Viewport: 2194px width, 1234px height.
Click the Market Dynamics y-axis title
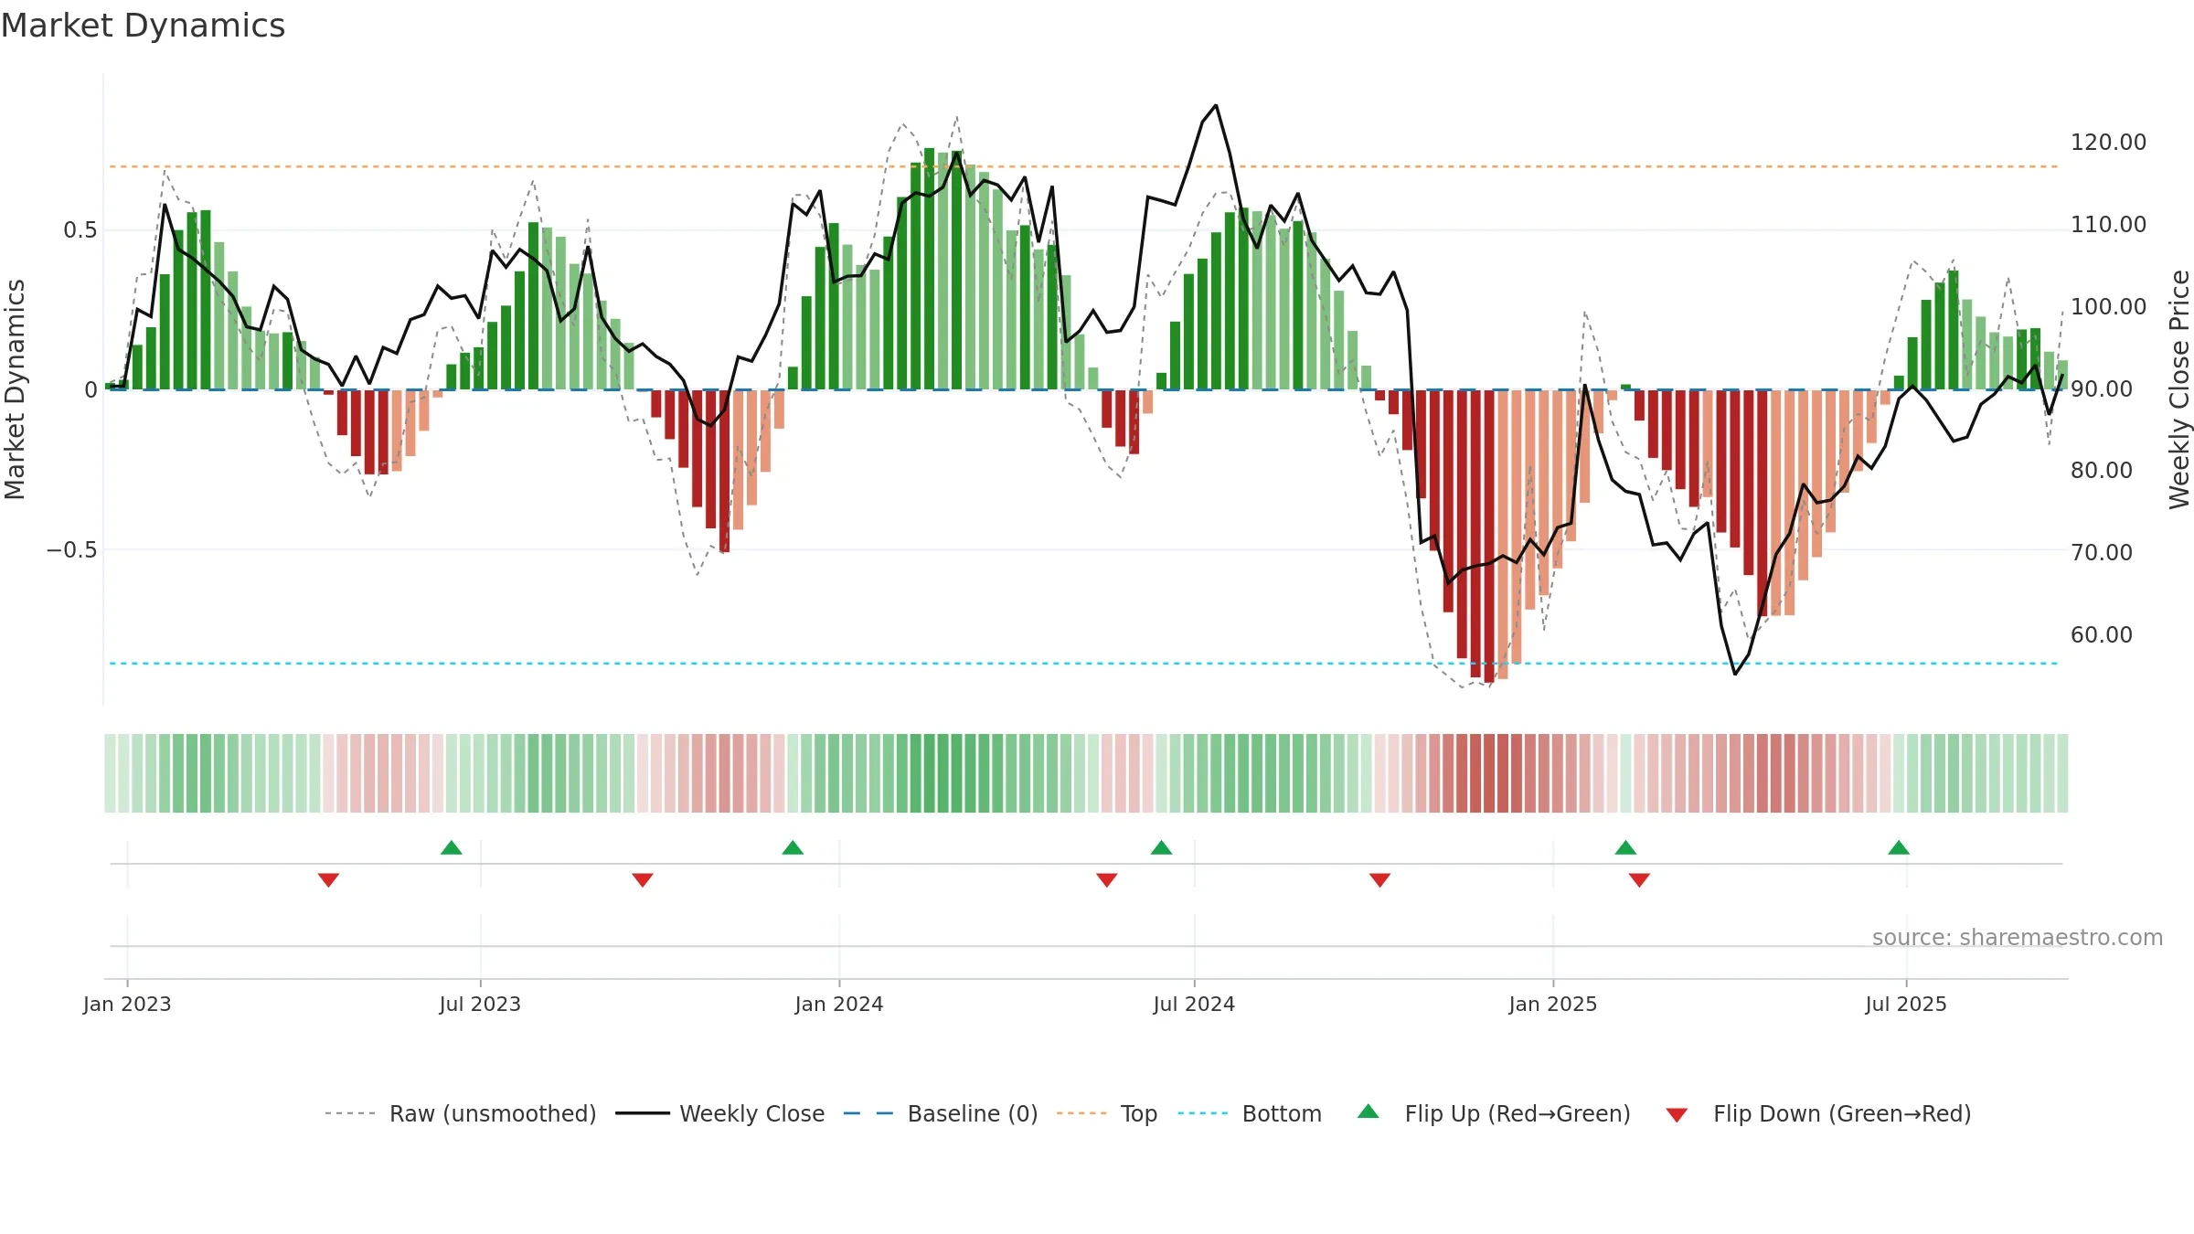pos(15,389)
